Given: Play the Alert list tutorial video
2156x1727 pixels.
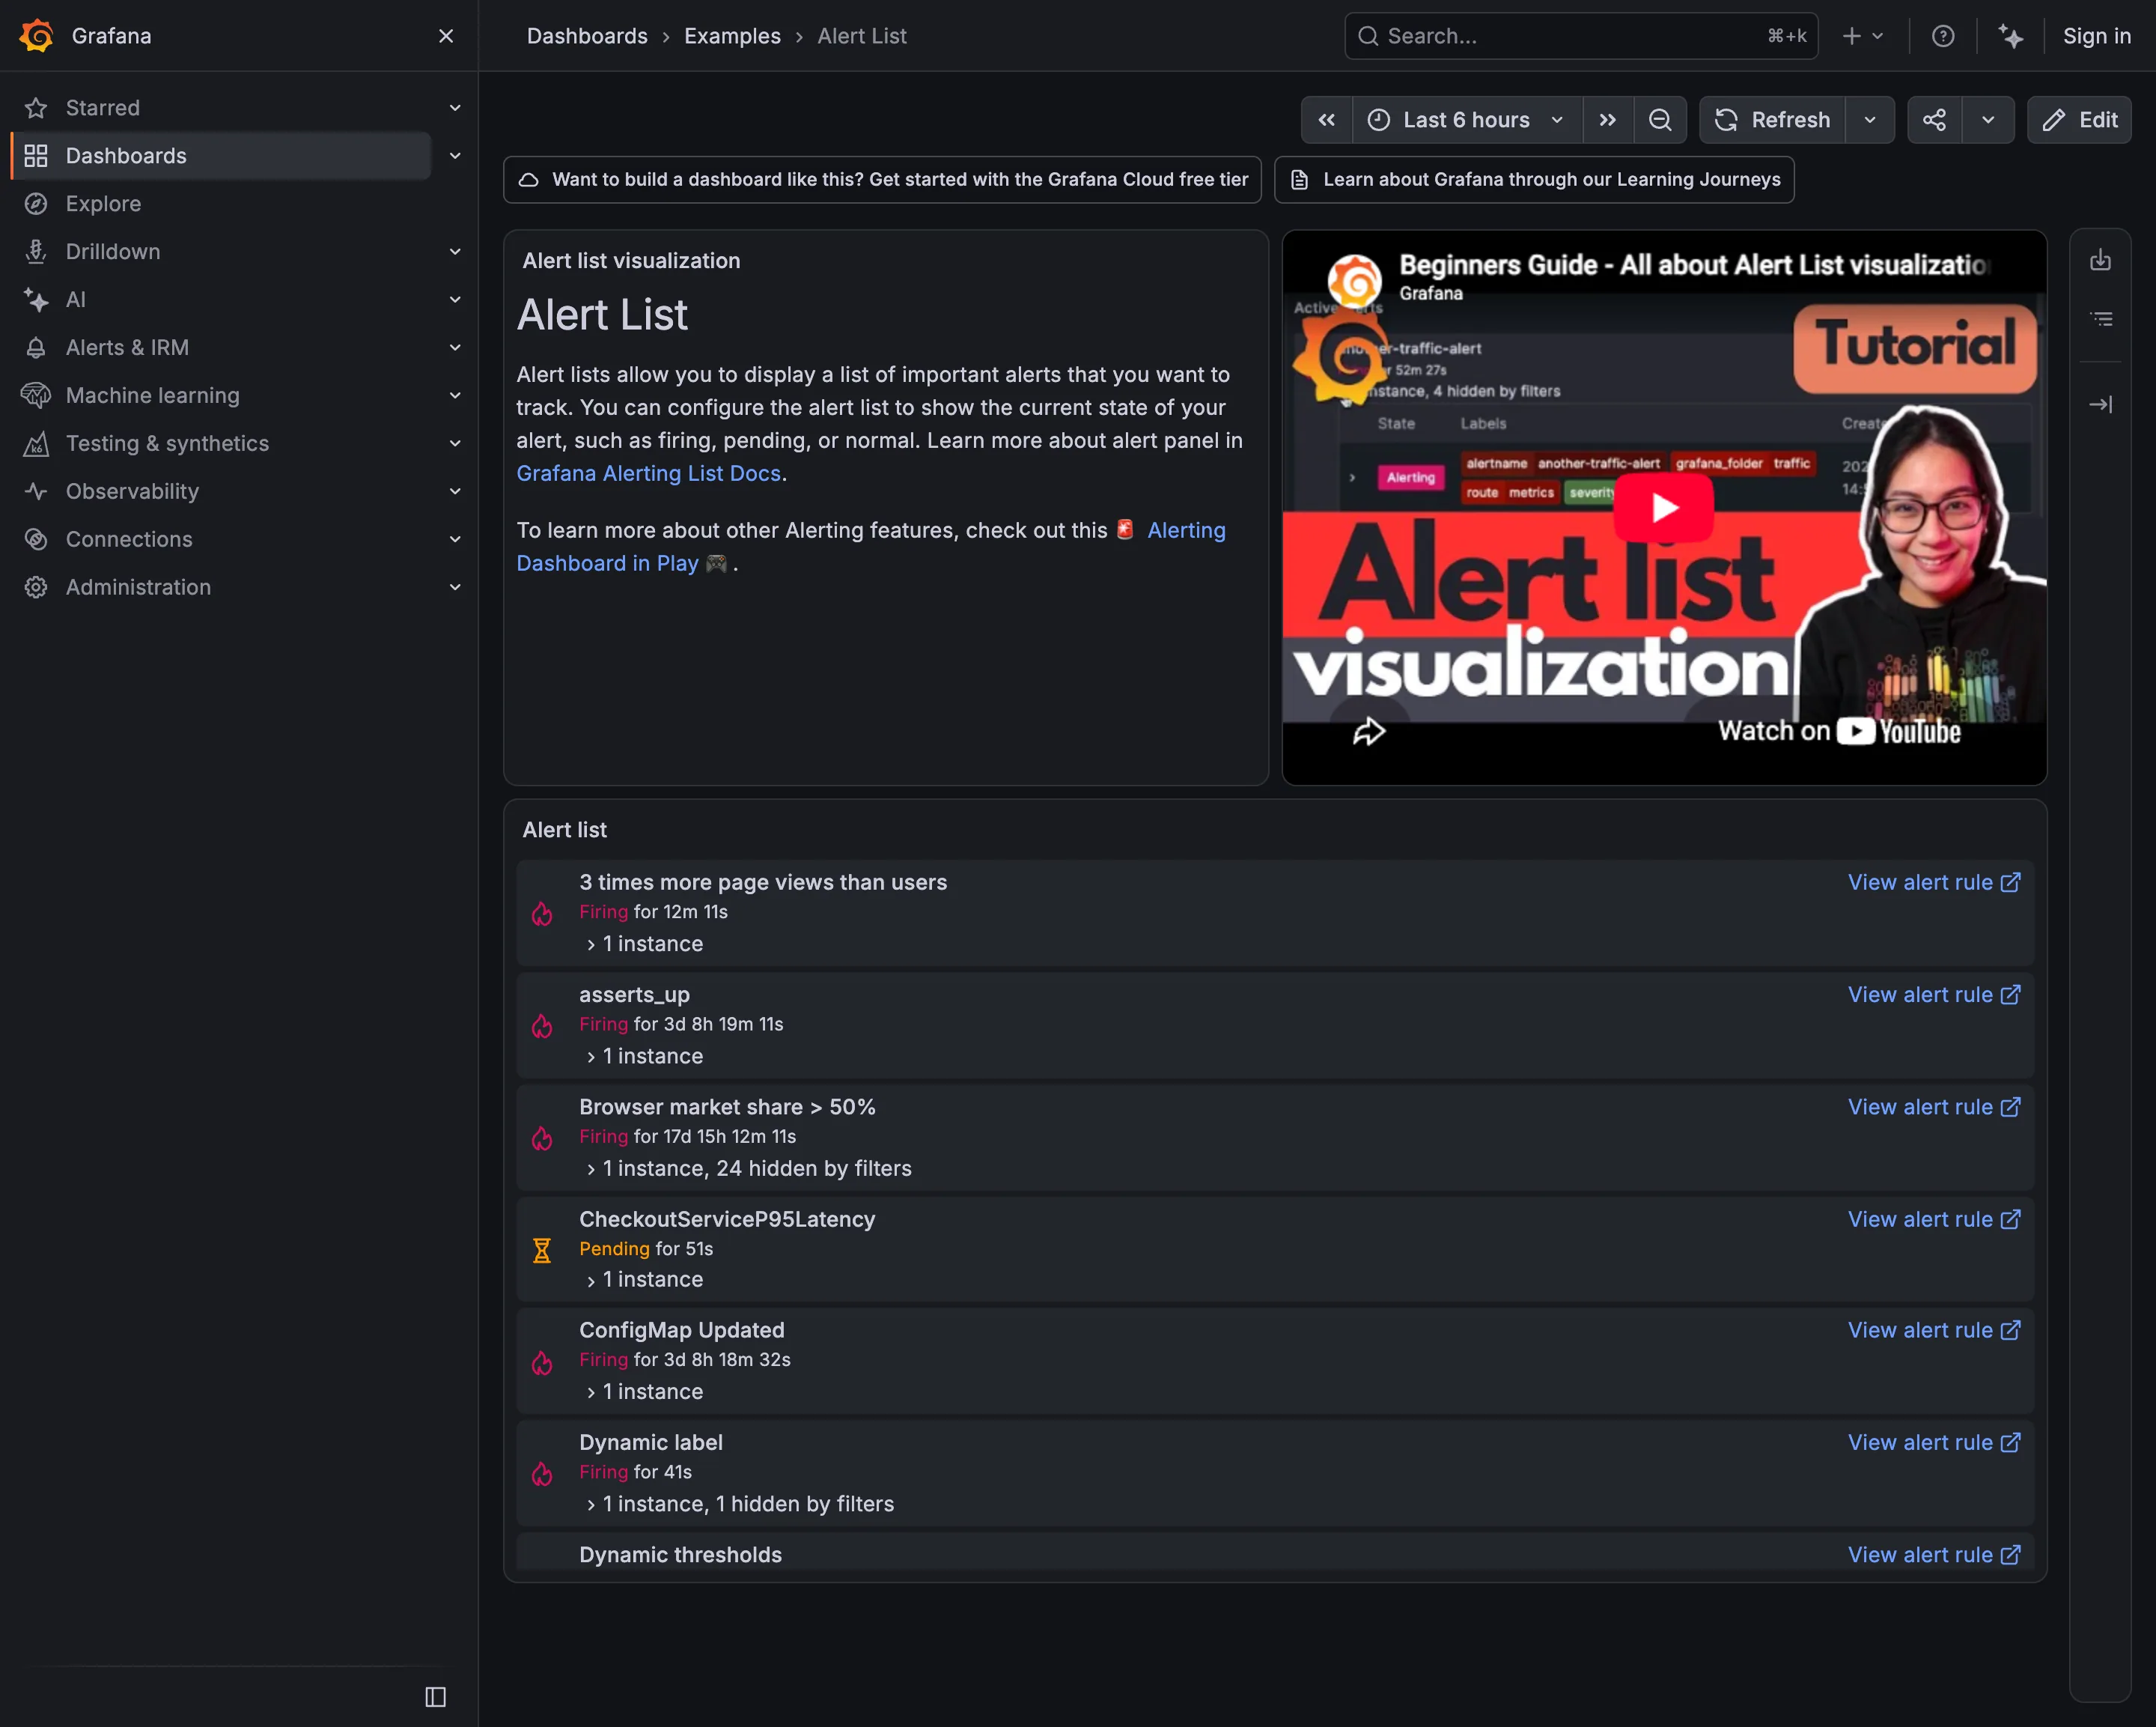Looking at the screenshot, I should pos(1664,507).
